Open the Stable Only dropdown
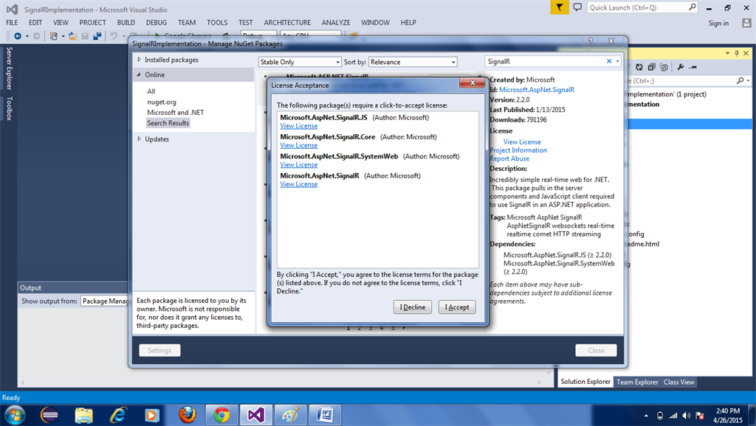The width and height of the screenshot is (756, 426). tap(300, 62)
